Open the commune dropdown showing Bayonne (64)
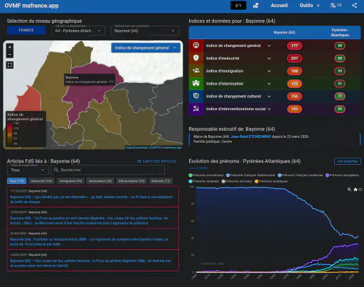The height and width of the screenshot is (287, 364). click(x=144, y=31)
